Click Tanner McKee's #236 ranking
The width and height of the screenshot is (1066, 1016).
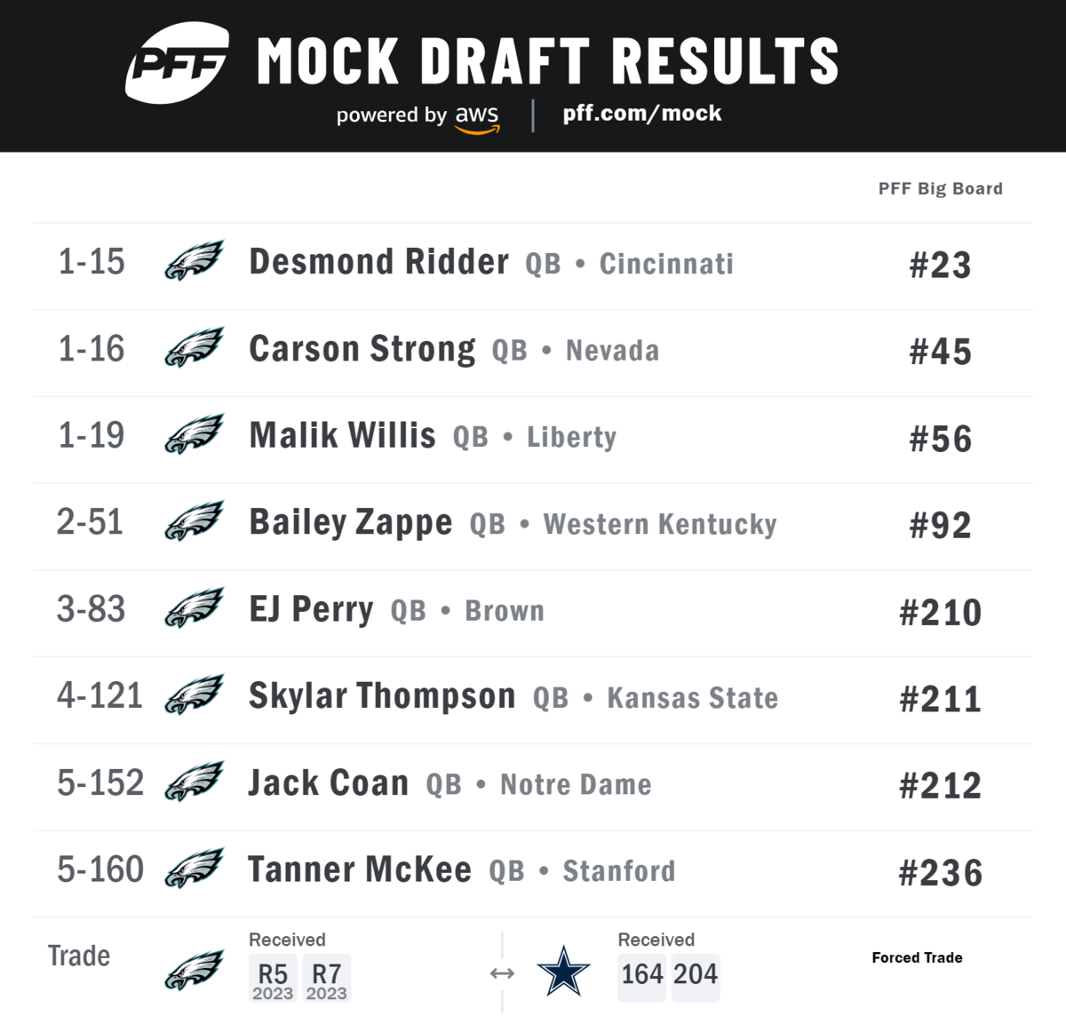(941, 872)
